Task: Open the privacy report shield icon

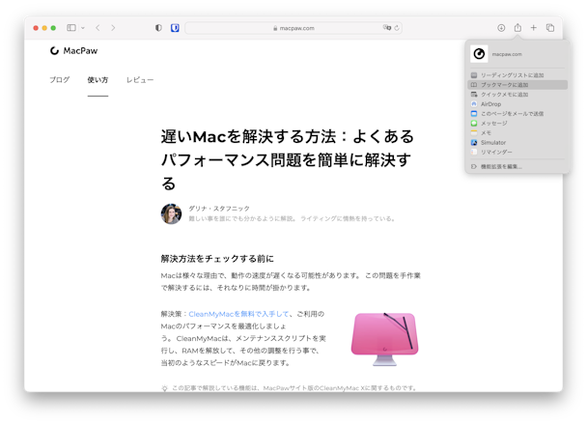Action: coord(158,28)
